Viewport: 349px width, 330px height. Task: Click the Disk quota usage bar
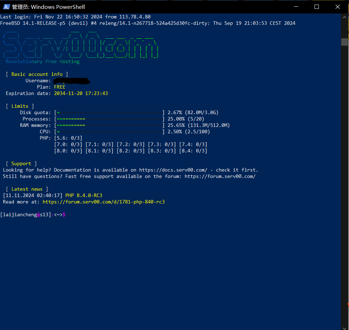(x=109, y=113)
